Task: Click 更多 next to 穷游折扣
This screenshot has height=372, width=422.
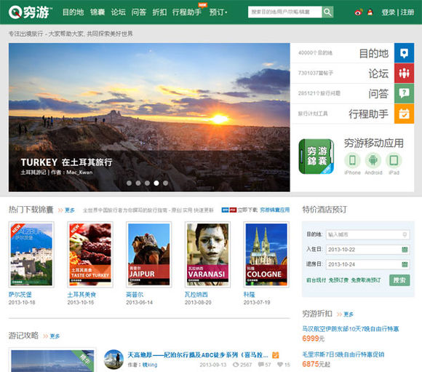Action: point(349,314)
